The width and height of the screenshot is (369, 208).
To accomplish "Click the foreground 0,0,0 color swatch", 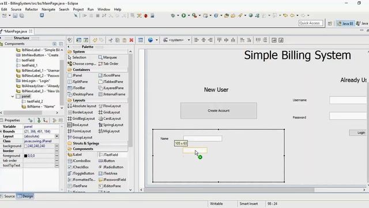I will 25,156.
